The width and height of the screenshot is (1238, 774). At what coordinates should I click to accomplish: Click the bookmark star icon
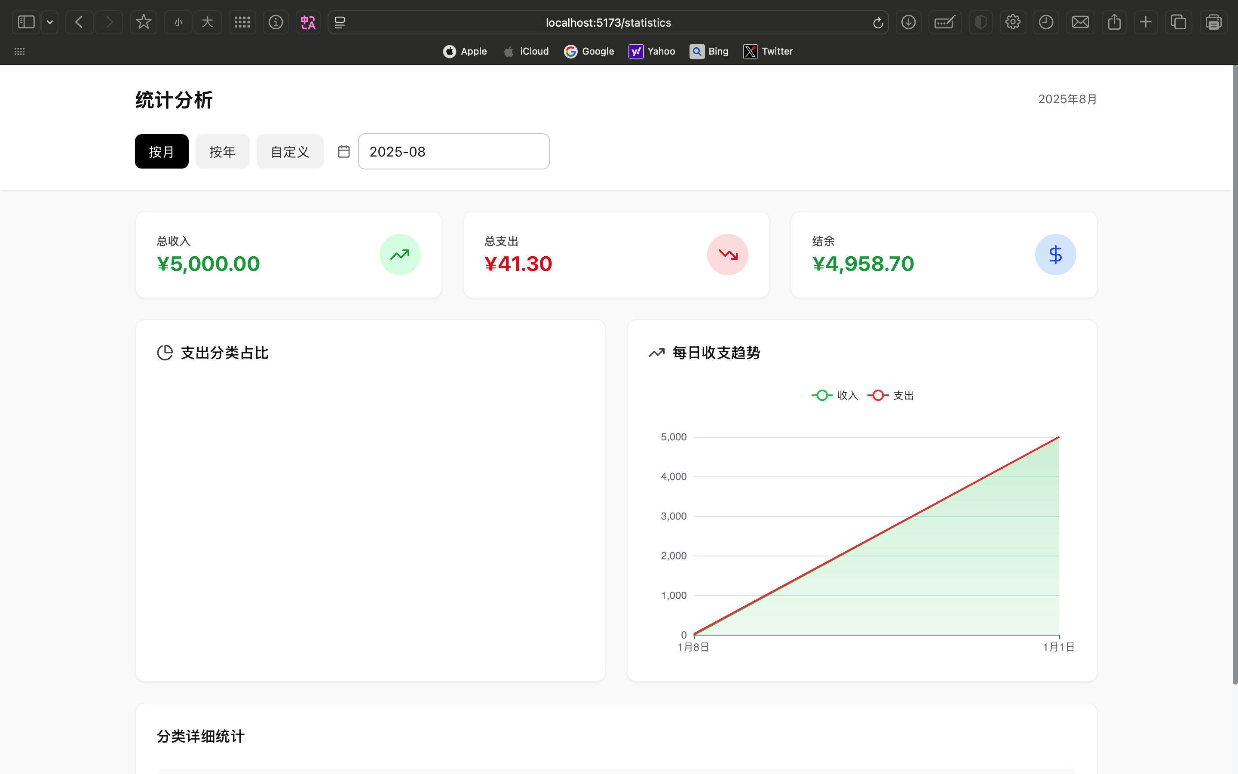tap(144, 22)
